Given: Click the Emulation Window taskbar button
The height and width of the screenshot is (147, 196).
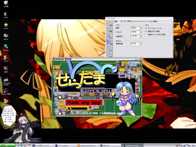Looking at the screenshot, I should (132, 146).
